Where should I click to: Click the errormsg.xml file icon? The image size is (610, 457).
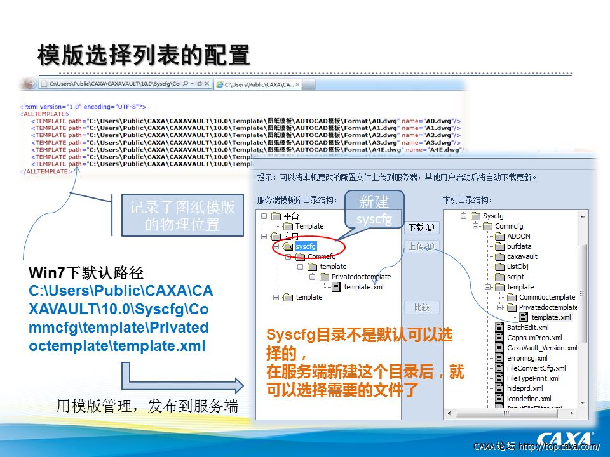[499, 358]
